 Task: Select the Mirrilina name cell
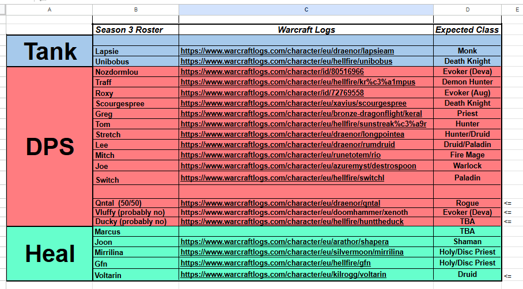click(x=136, y=252)
